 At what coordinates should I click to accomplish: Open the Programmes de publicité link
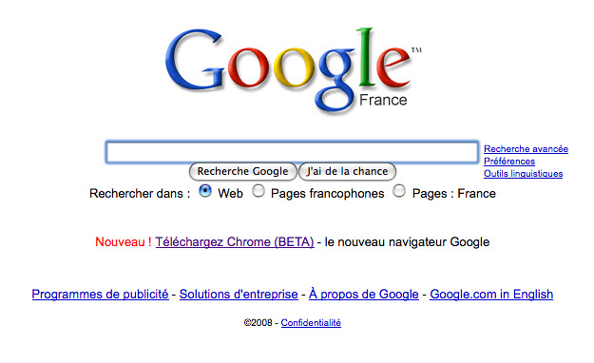click(x=101, y=294)
